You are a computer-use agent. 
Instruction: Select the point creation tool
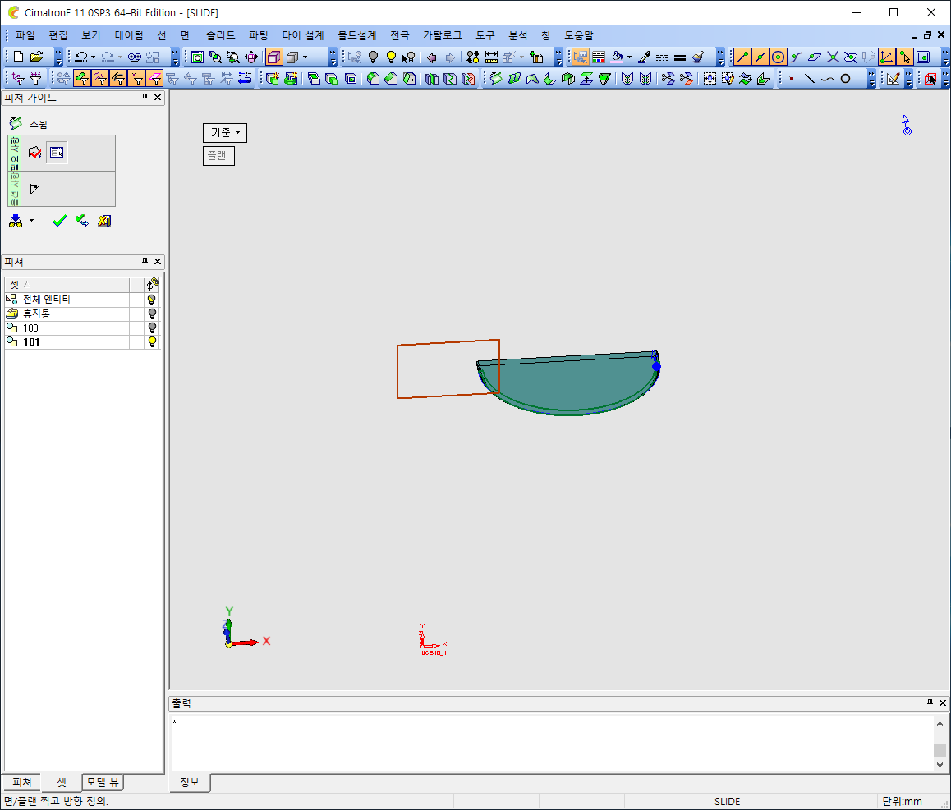pyautogui.click(x=791, y=78)
